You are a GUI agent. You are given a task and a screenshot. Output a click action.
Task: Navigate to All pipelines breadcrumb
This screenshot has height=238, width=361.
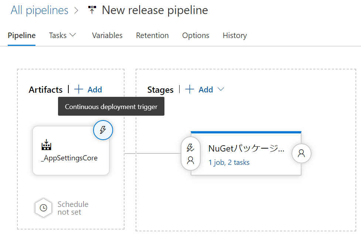[40, 10]
